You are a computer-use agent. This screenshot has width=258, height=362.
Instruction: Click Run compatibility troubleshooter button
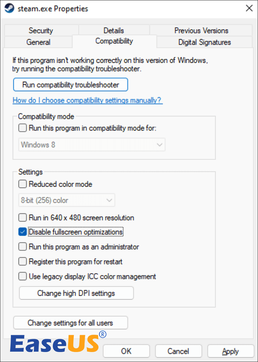click(70, 85)
